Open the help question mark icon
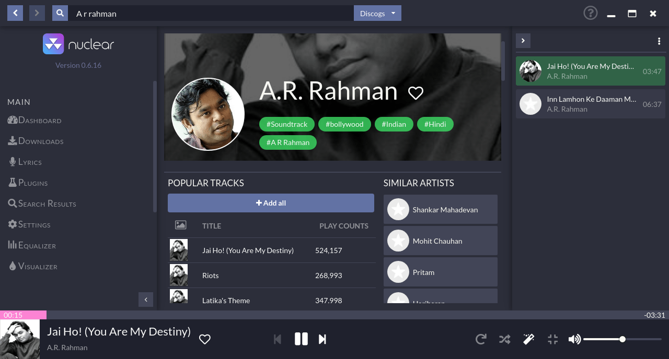The image size is (669, 359). click(590, 13)
